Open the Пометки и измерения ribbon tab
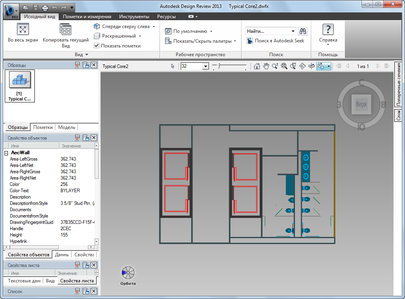Image resolution: width=405 pixels, height=299 pixels. pyautogui.click(x=87, y=17)
